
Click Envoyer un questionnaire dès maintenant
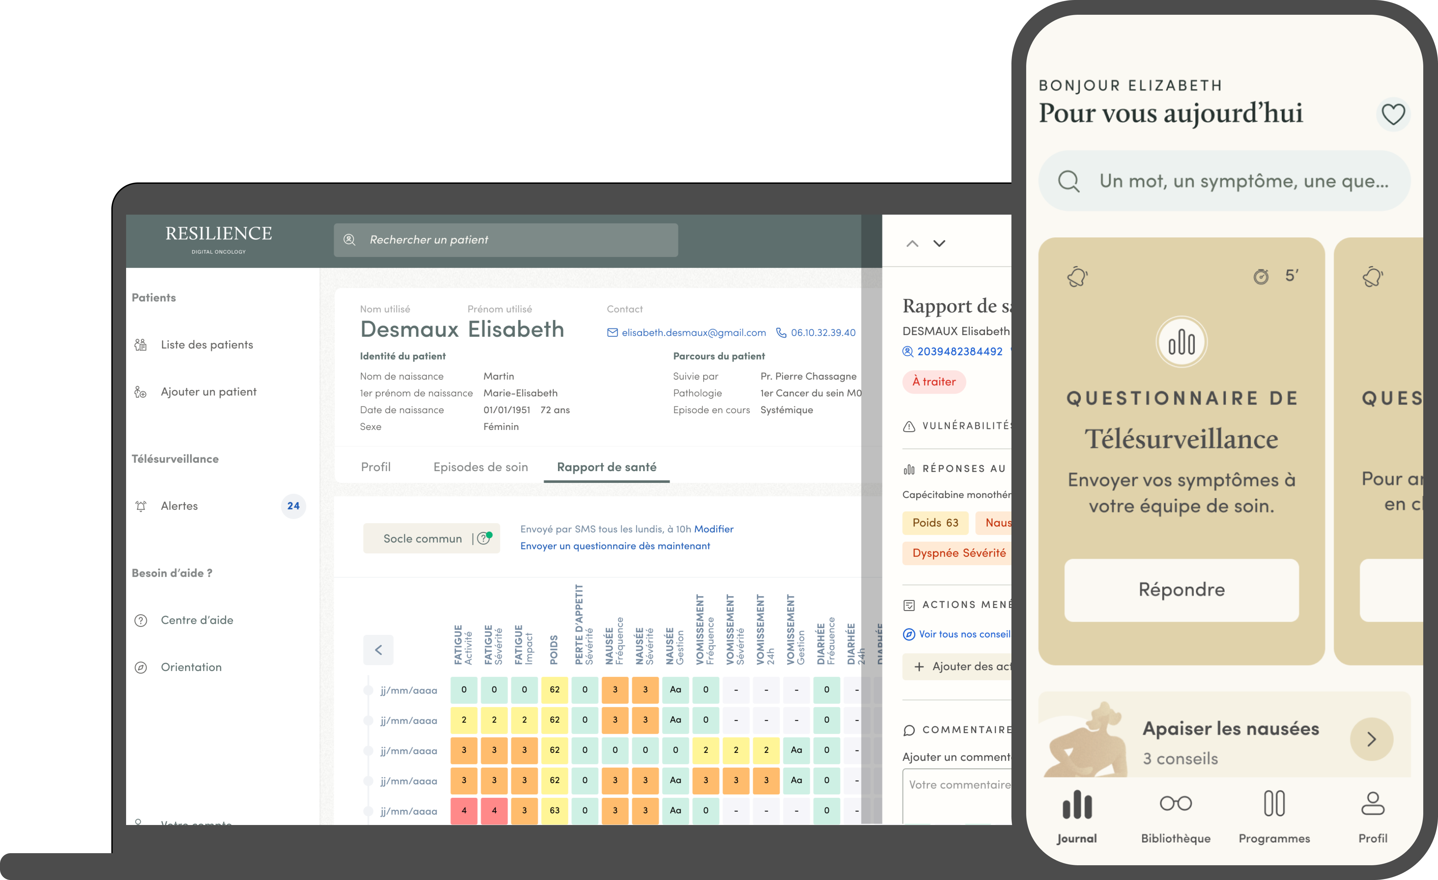coord(615,546)
